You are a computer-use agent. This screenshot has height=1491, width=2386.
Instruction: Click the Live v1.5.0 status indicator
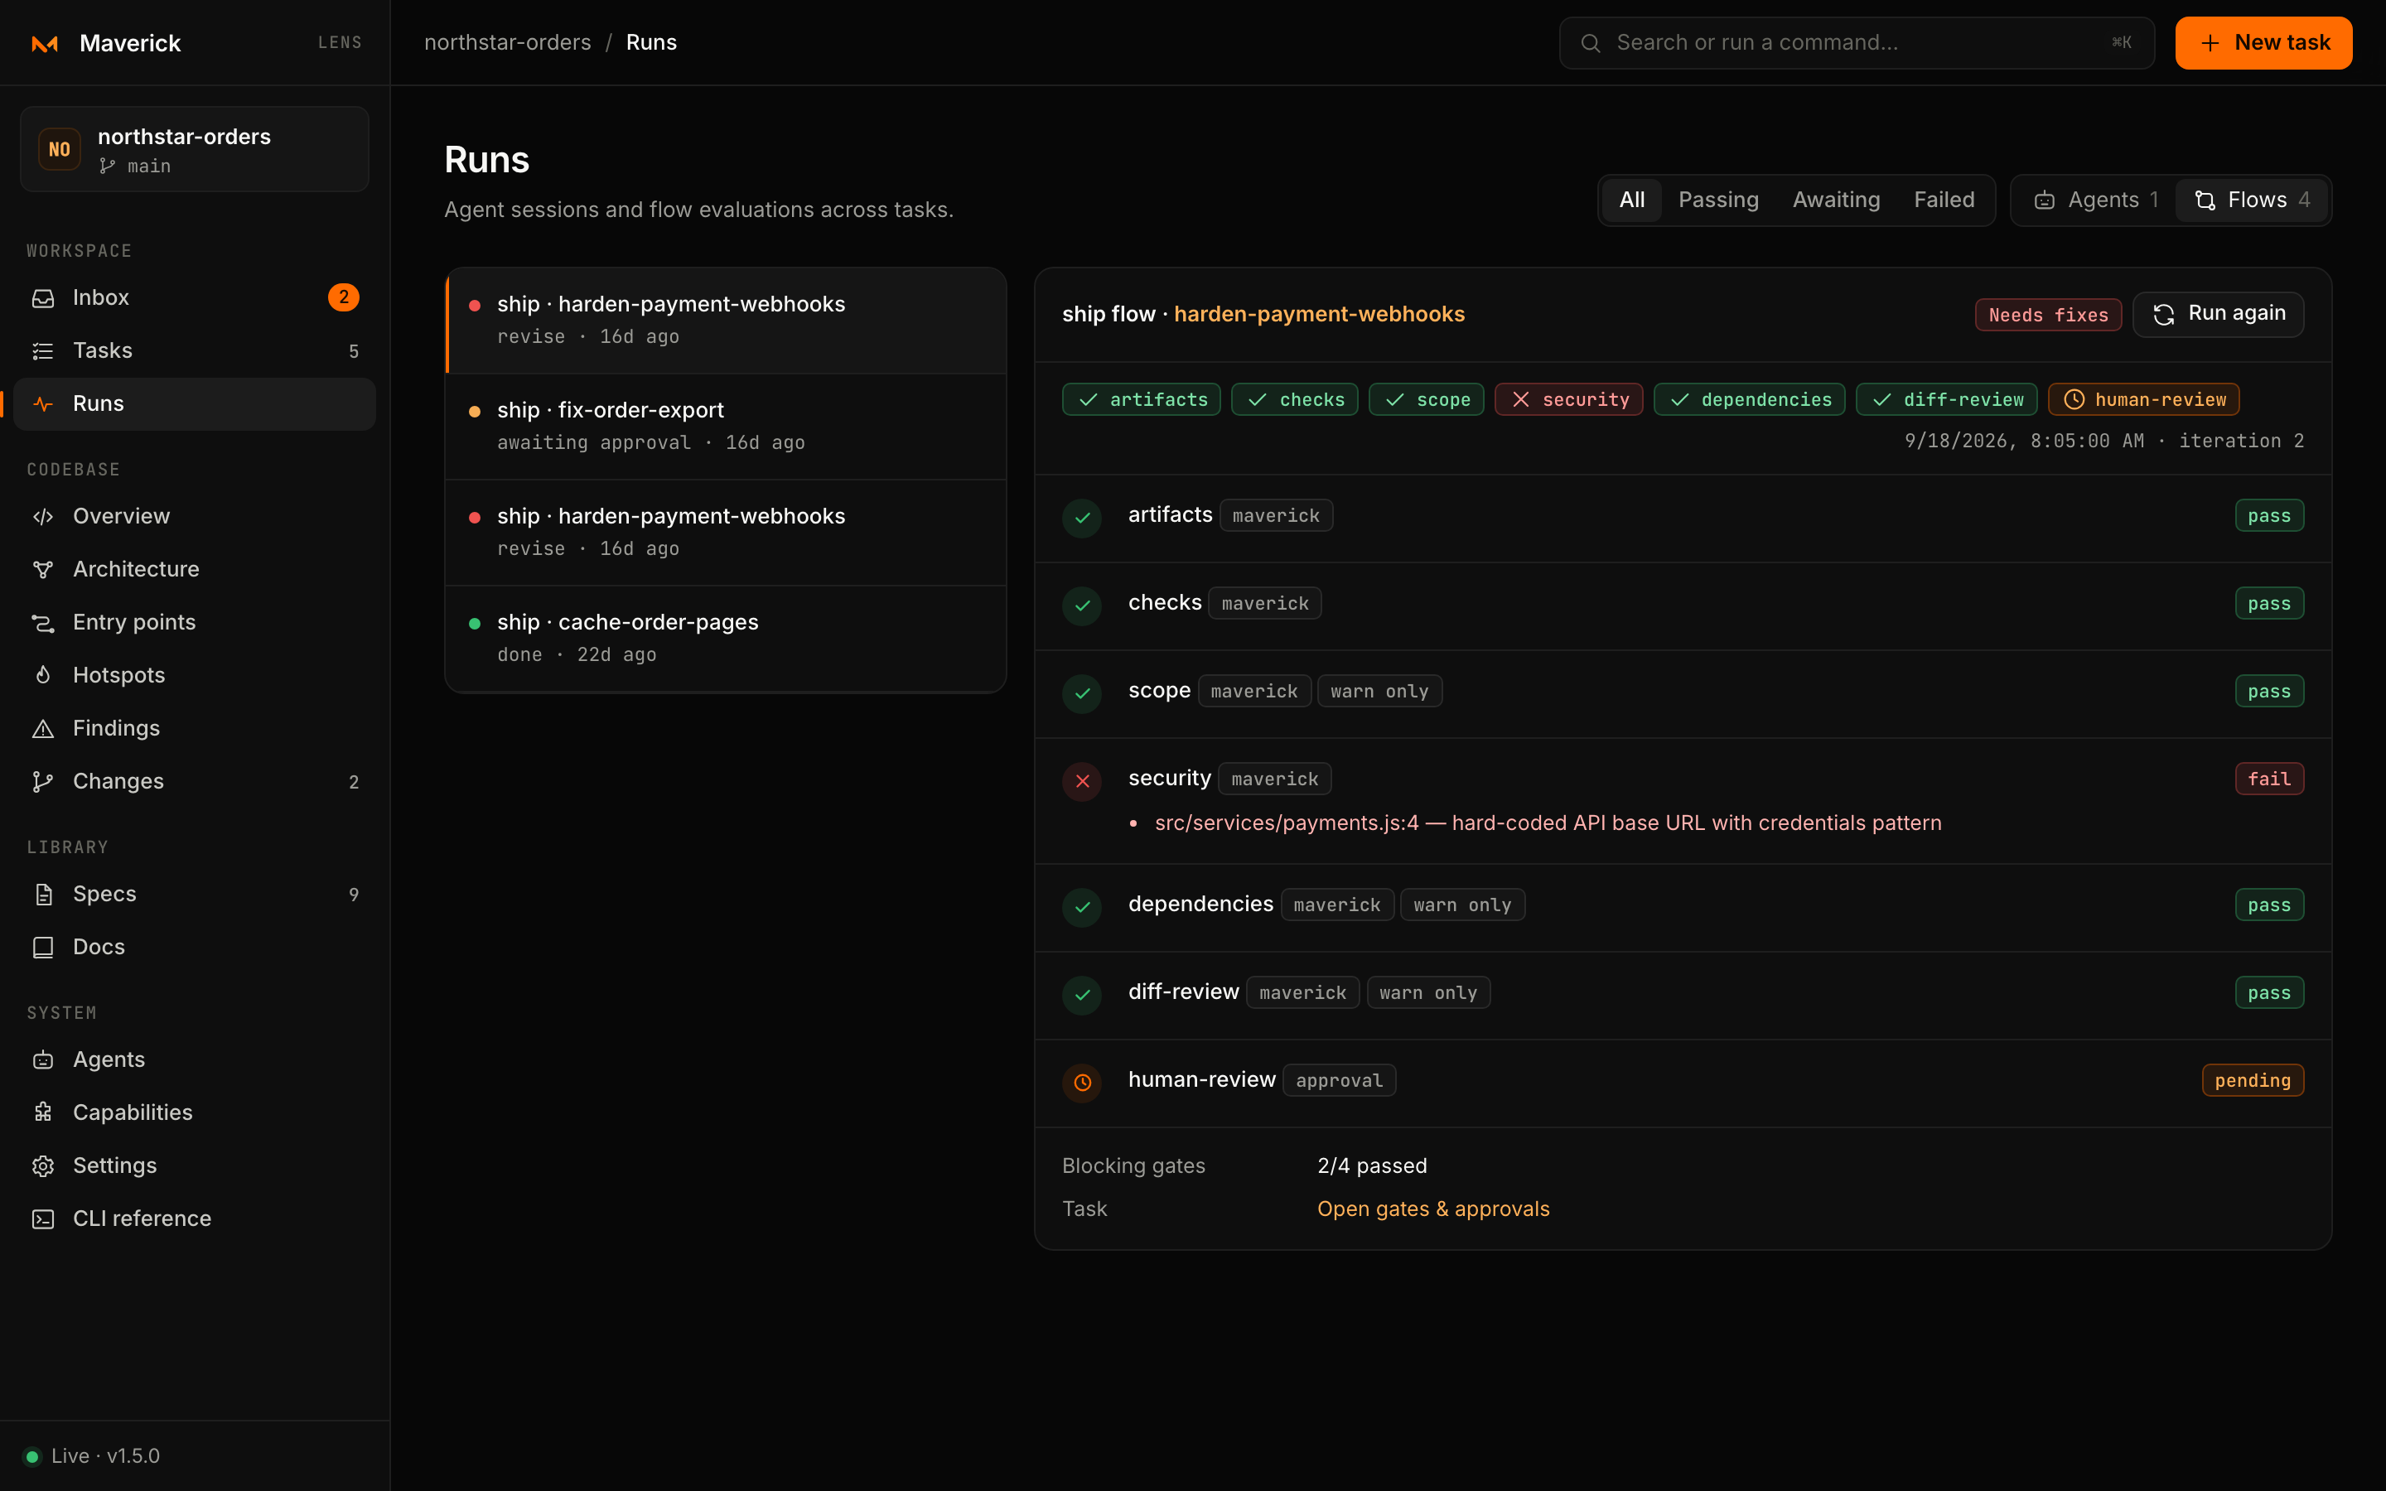(x=92, y=1456)
